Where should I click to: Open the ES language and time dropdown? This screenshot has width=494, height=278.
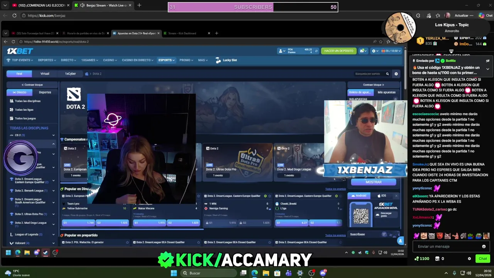pos(391,51)
